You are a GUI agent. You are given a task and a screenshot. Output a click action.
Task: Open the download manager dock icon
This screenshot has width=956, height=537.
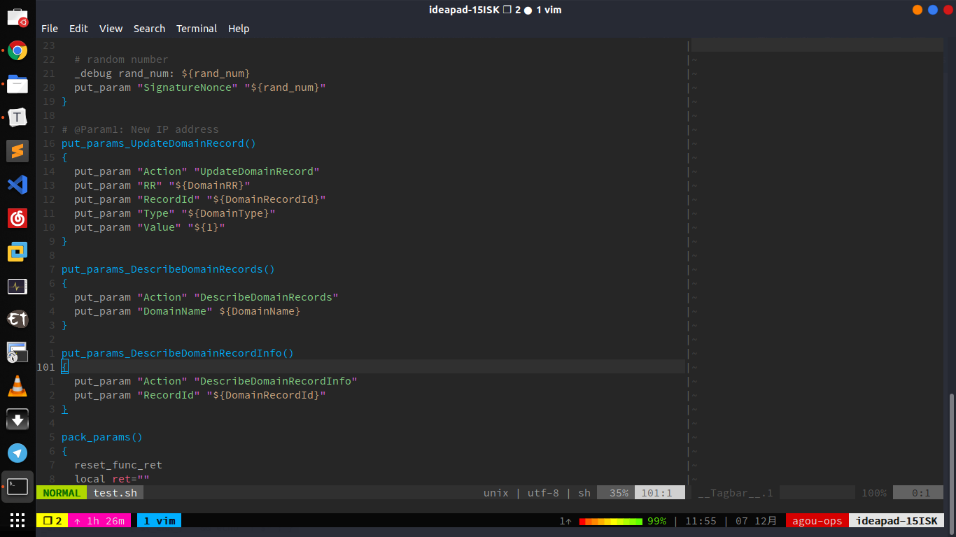(x=17, y=420)
